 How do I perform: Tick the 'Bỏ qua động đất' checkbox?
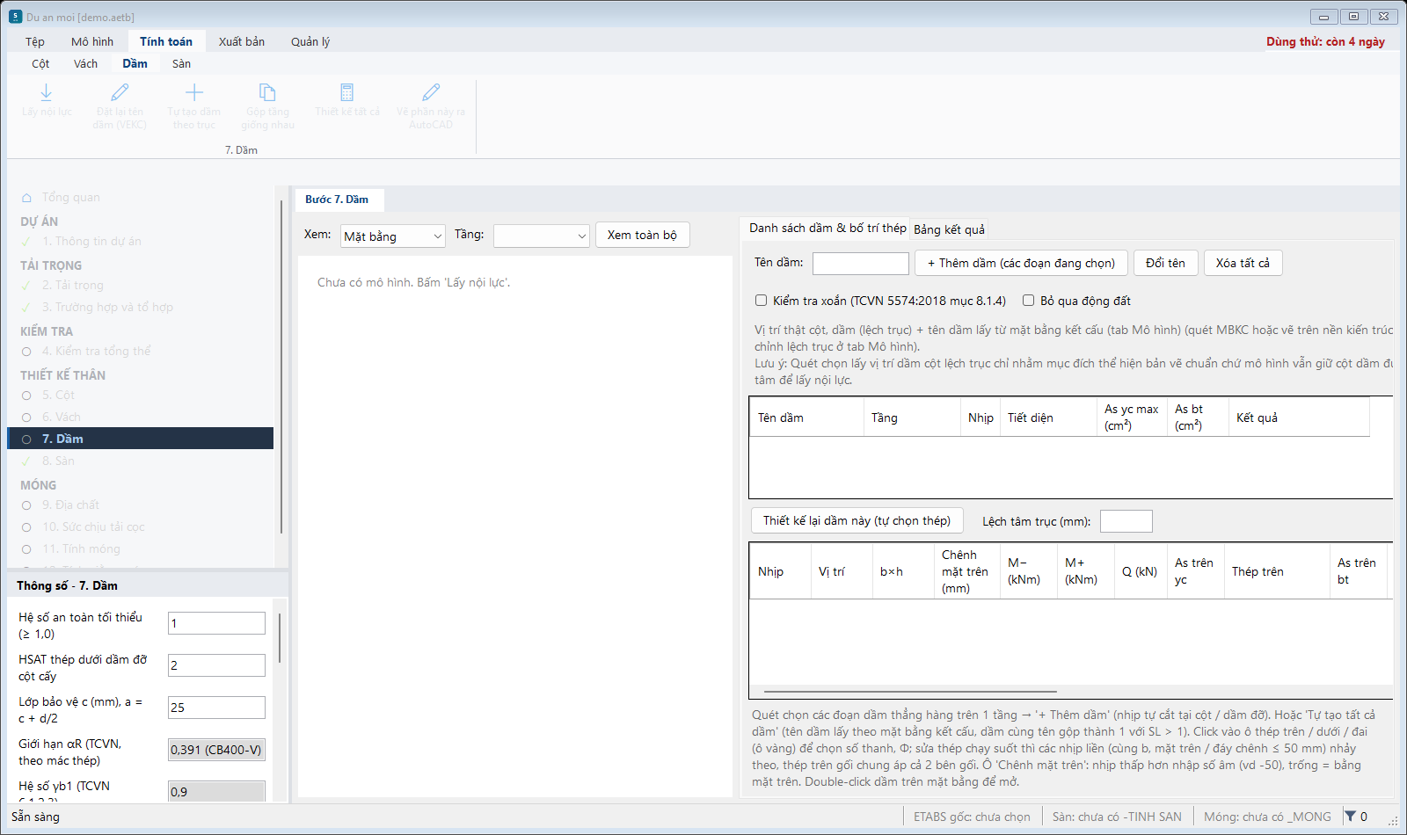point(1028,301)
